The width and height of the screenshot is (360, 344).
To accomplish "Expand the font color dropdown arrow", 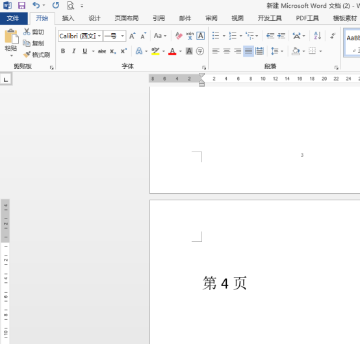I will [181, 51].
